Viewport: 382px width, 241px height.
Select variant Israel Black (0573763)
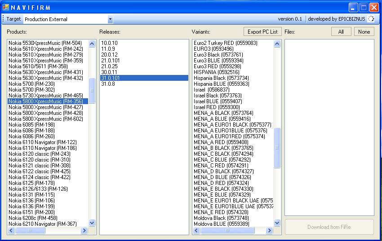click(x=233, y=96)
